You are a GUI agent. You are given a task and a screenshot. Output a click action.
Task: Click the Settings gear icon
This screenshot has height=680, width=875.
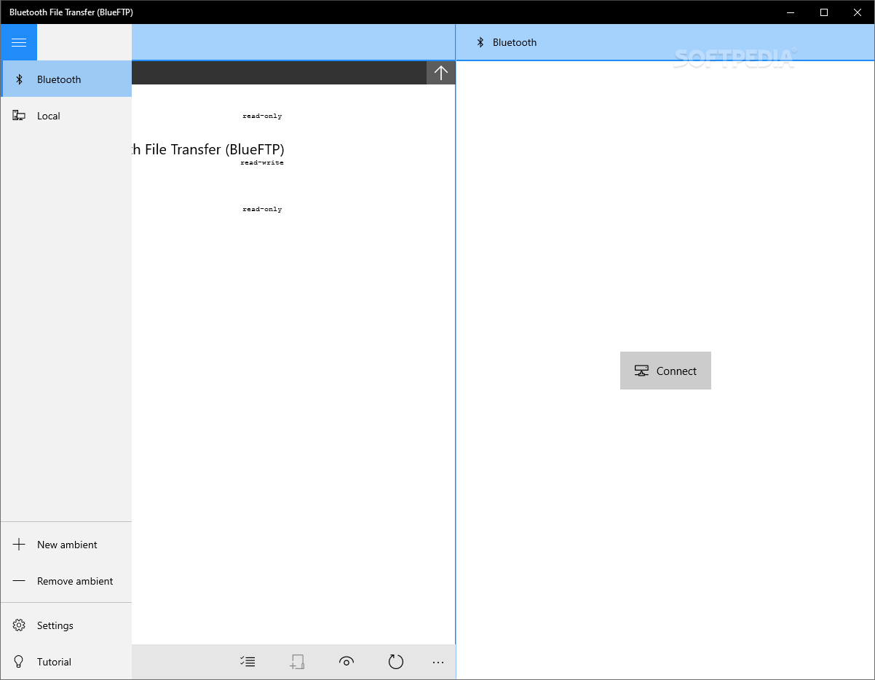19,625
